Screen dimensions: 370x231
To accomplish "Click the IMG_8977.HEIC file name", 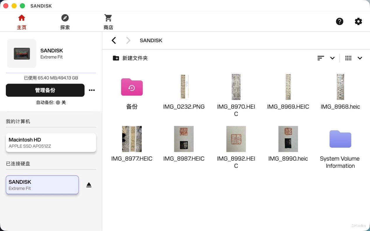I will point(132,159).
